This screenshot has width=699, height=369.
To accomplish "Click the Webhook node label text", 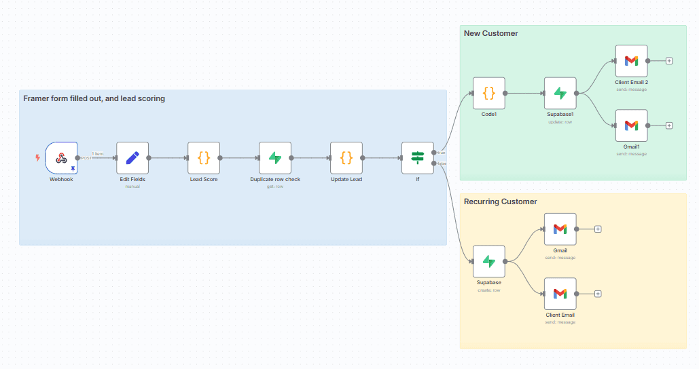I will coord(61,179).
